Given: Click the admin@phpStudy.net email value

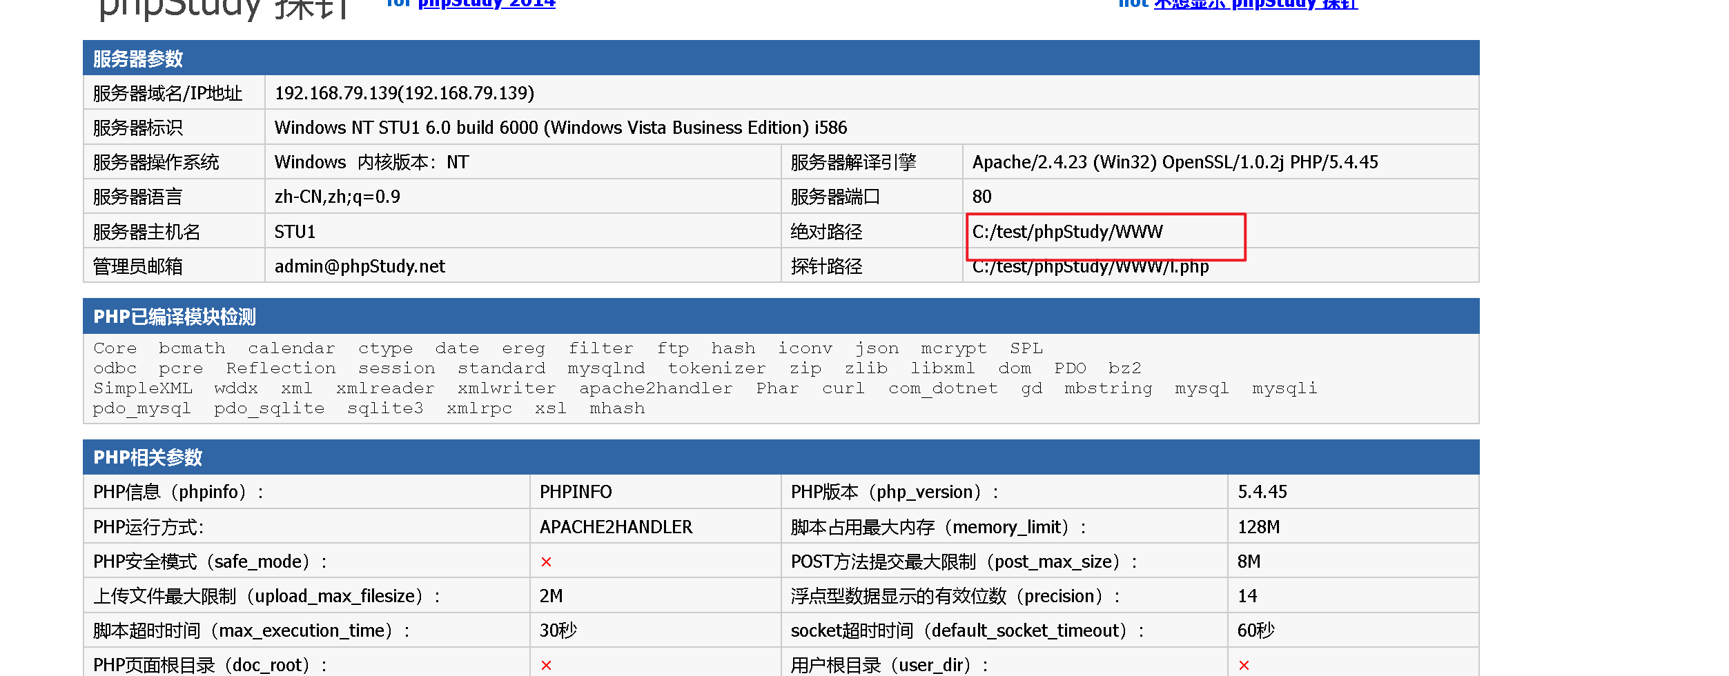Looking at the screenshot, I should [360, 266].
